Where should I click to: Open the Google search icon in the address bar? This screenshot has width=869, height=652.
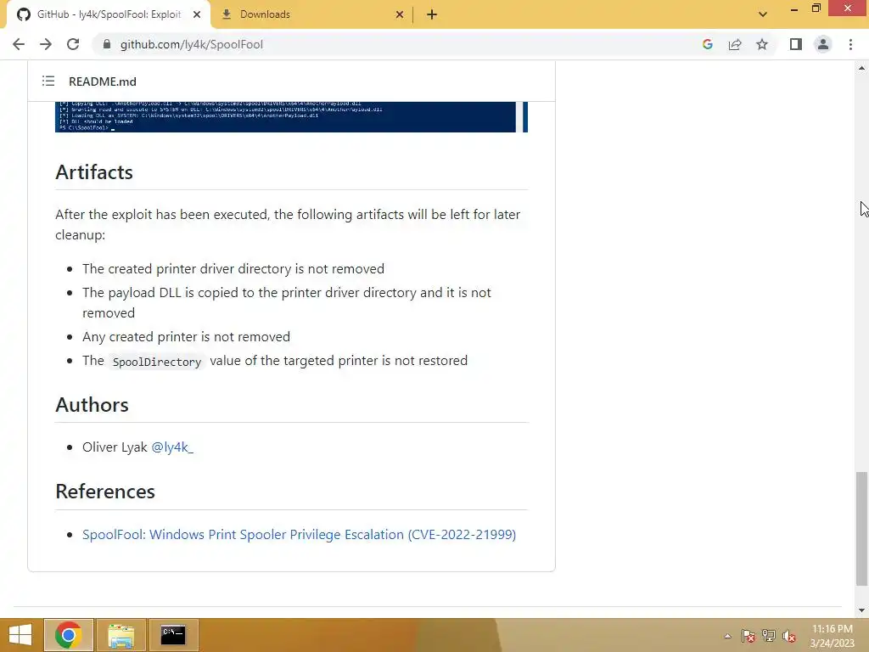[x=707, y=44]
